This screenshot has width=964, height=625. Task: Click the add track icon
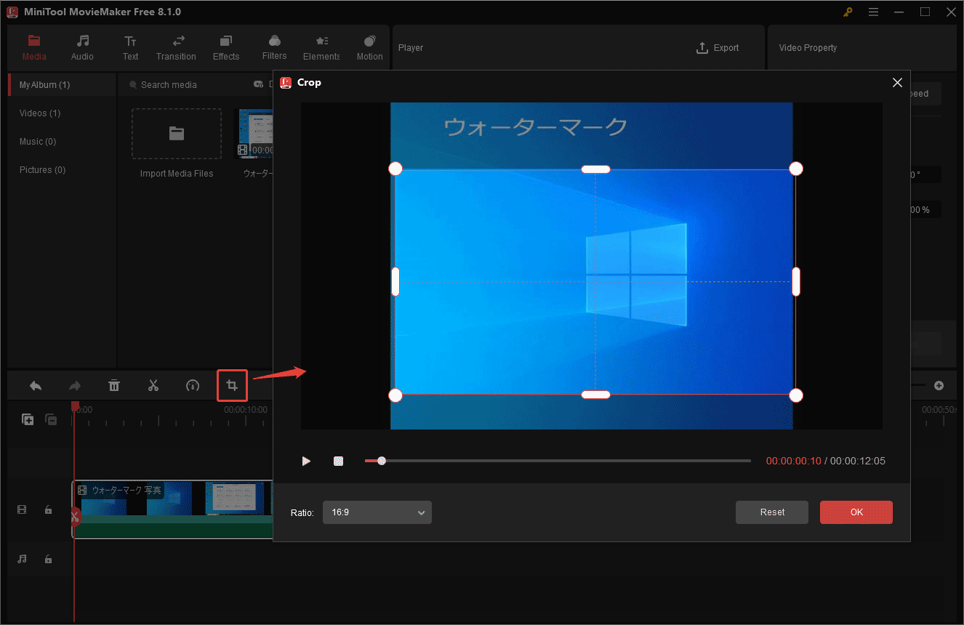click(28, 419)
